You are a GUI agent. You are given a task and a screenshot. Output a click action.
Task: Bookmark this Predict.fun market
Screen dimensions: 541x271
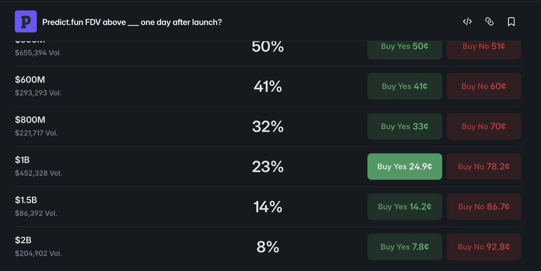(x=511, y=22)
